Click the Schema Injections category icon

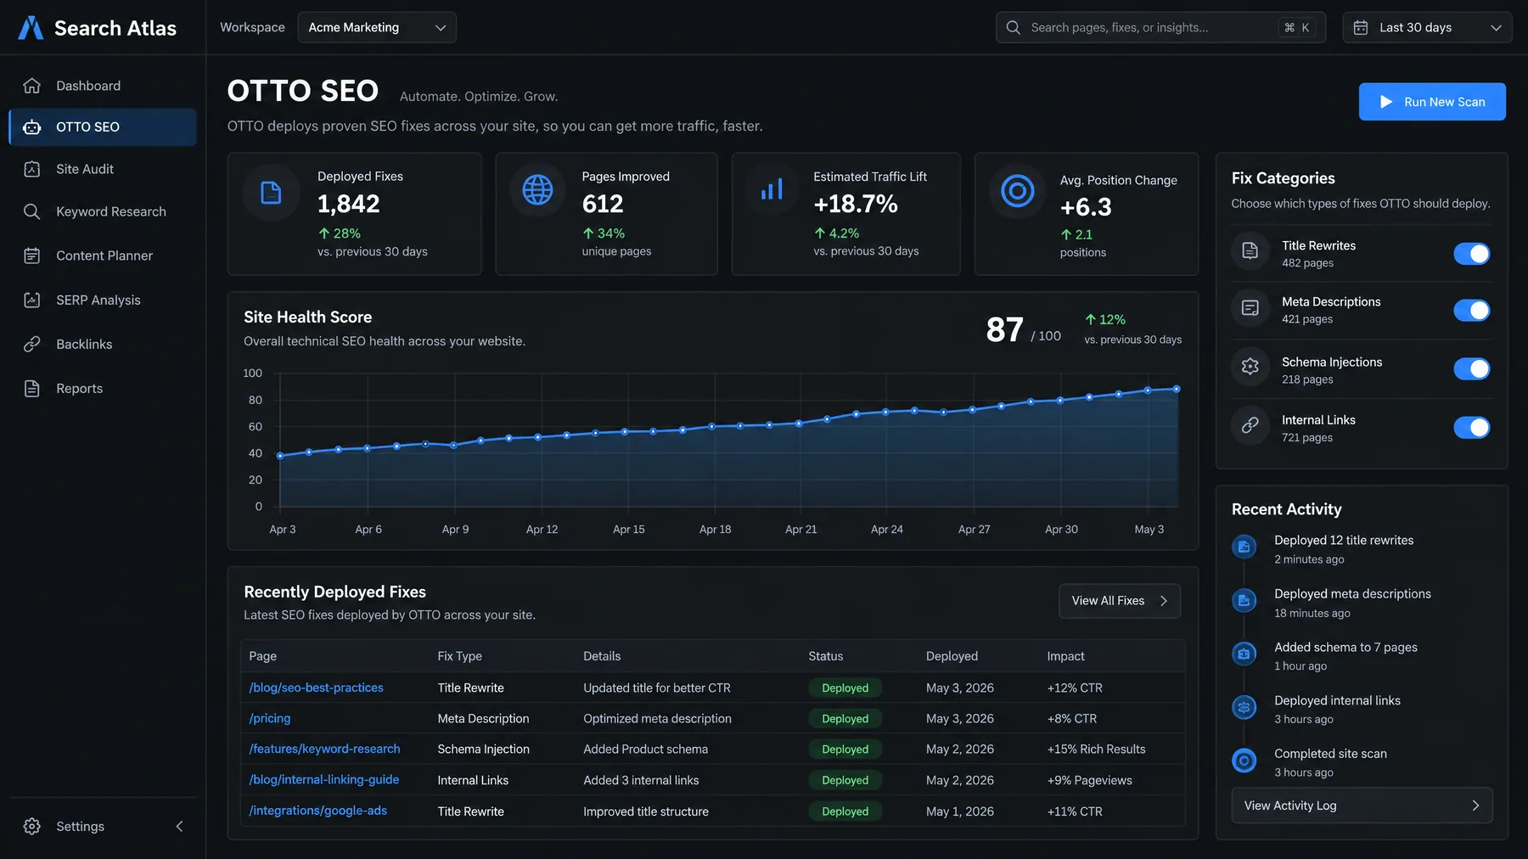[x=1250, y=367]
